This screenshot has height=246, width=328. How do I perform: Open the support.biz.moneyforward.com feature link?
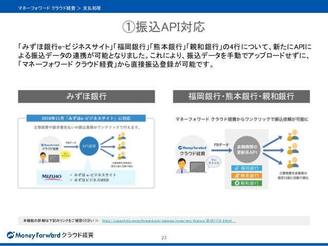point(169,221)
